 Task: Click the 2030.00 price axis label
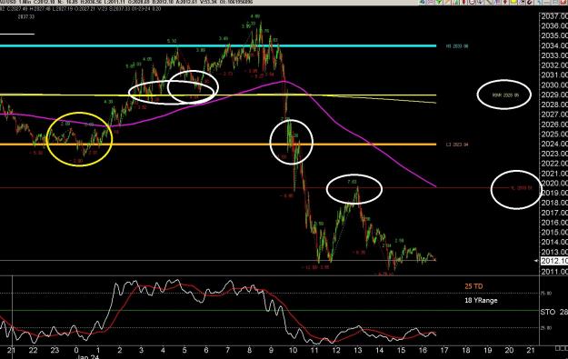coord(554,85)
